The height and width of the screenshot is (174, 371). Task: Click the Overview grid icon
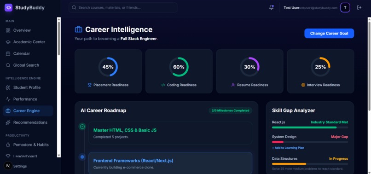coord(8,30)
